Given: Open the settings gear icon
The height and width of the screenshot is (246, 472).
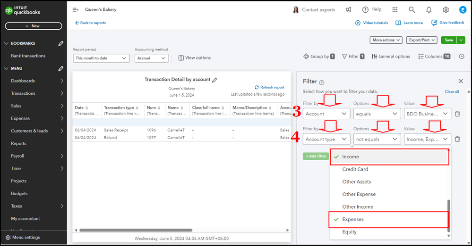Looking at the screenshot, I should 446,9.
